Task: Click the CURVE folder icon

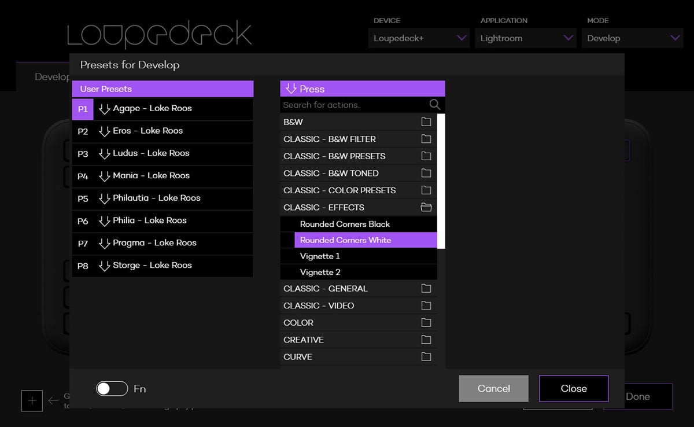Action: coord(426,356)
